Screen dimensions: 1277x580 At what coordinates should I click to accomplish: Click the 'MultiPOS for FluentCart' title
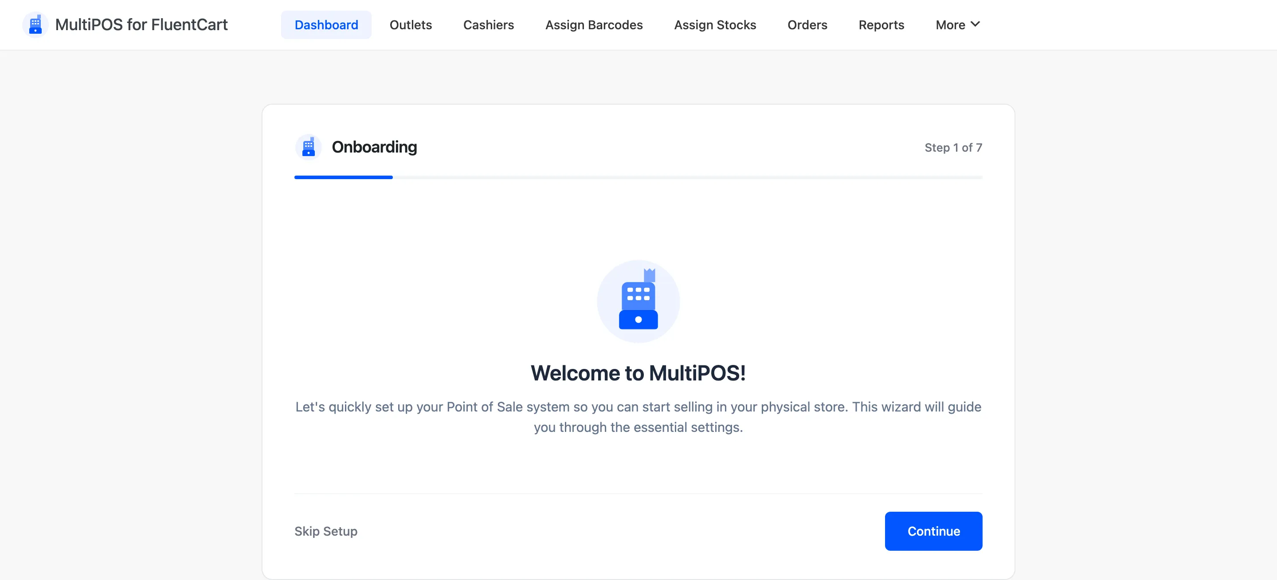click(141, 25)
